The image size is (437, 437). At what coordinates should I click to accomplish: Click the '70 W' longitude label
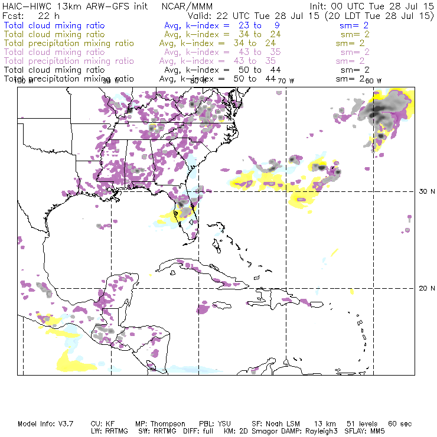286,81
